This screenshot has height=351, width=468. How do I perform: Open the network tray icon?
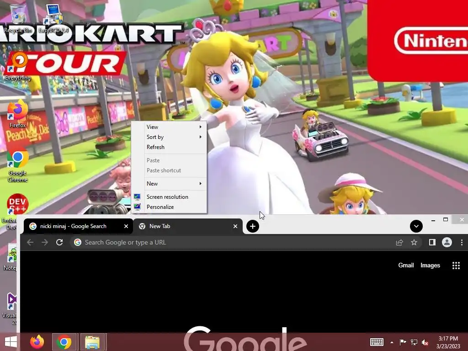(x=414, y=342)
